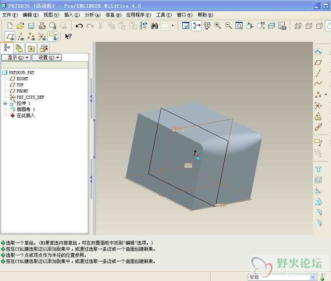
Task: Open an existing file
Action: click(20, 26)
